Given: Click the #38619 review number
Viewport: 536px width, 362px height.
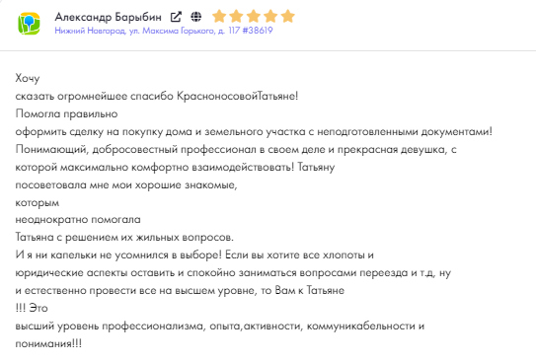Looking at the screenshot, I should (258, 31).
